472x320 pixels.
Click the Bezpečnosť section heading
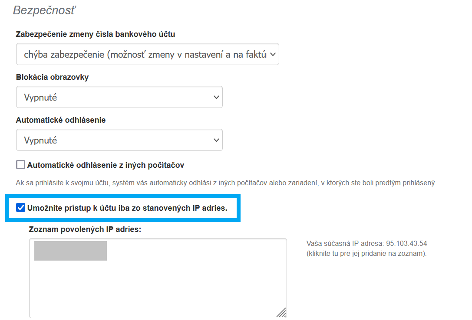[44, 10]
